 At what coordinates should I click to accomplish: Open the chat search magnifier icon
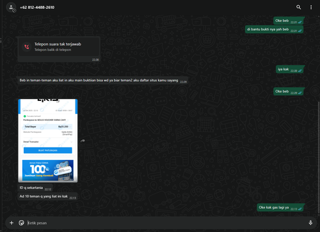click(298, 7)
